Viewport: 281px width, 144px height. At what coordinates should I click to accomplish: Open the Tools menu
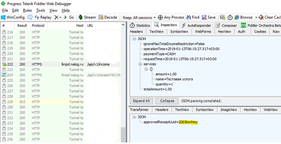coord(41,10)
